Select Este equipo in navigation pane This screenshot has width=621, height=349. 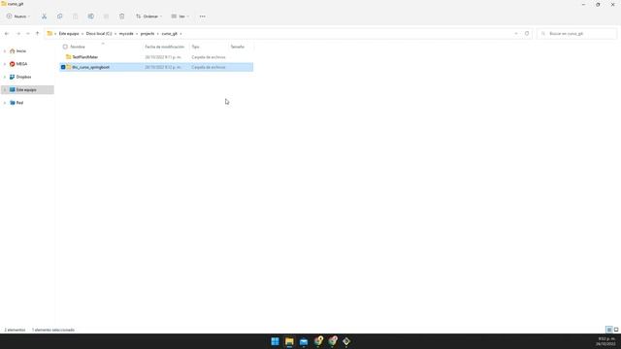[x=26, y=90]
